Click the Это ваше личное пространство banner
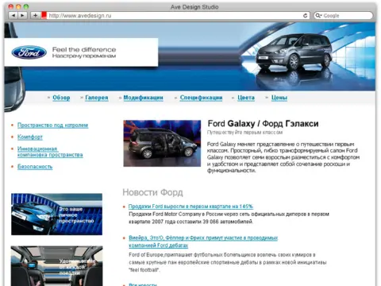Image resolution: width=381 pixels, height=286 pixels. point(56,214)
